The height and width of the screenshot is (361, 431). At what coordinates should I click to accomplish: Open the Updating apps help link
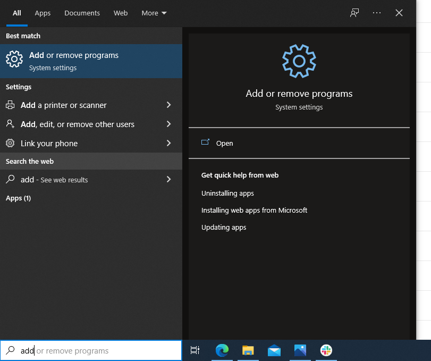[224, 227]
